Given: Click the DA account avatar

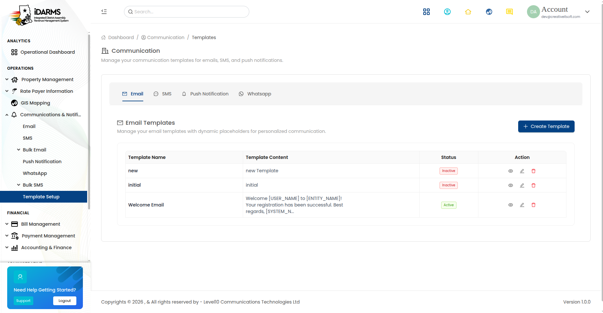Looking at the screenshot, I should tap(533, 12).
